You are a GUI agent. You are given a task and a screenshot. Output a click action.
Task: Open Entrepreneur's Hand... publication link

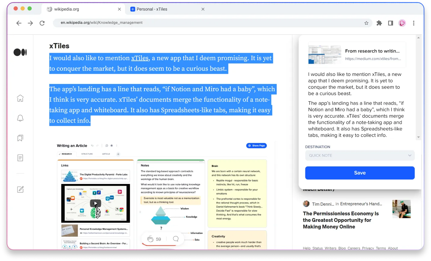361,204
